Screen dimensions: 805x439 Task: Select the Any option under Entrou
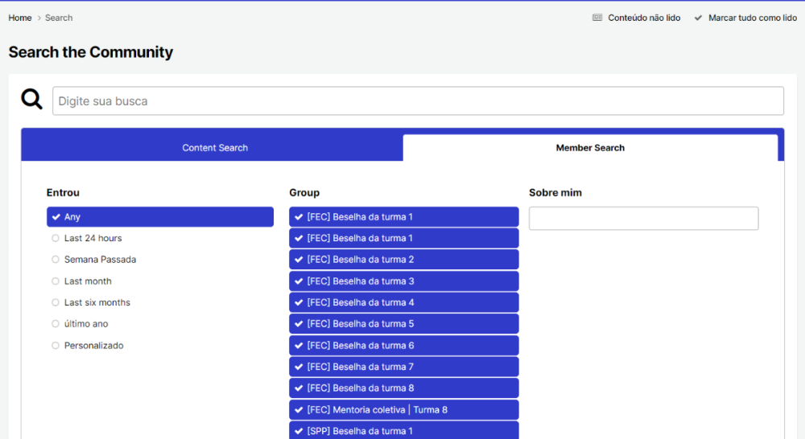click(160, 217)
